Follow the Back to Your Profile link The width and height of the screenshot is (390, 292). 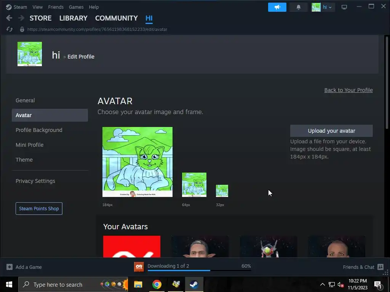coord(348,90)
